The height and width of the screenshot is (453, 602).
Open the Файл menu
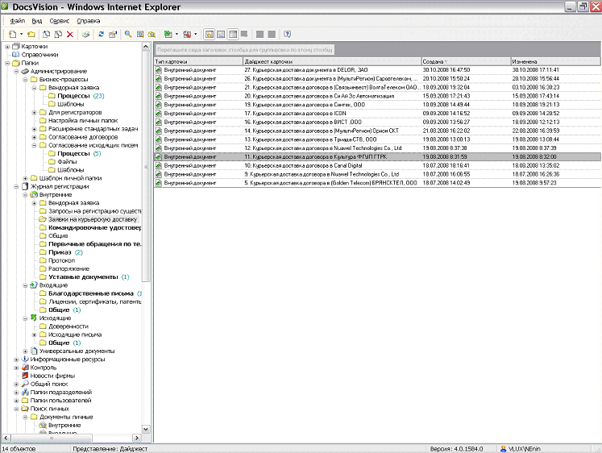pyautogui.click(x=17, y=19)
